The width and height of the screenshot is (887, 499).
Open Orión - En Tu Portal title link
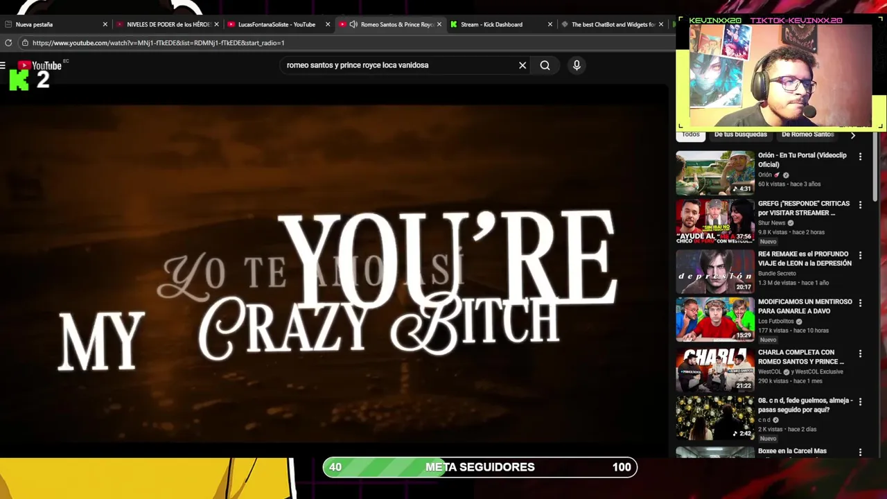pyautogui.click(x=802, y=160)
